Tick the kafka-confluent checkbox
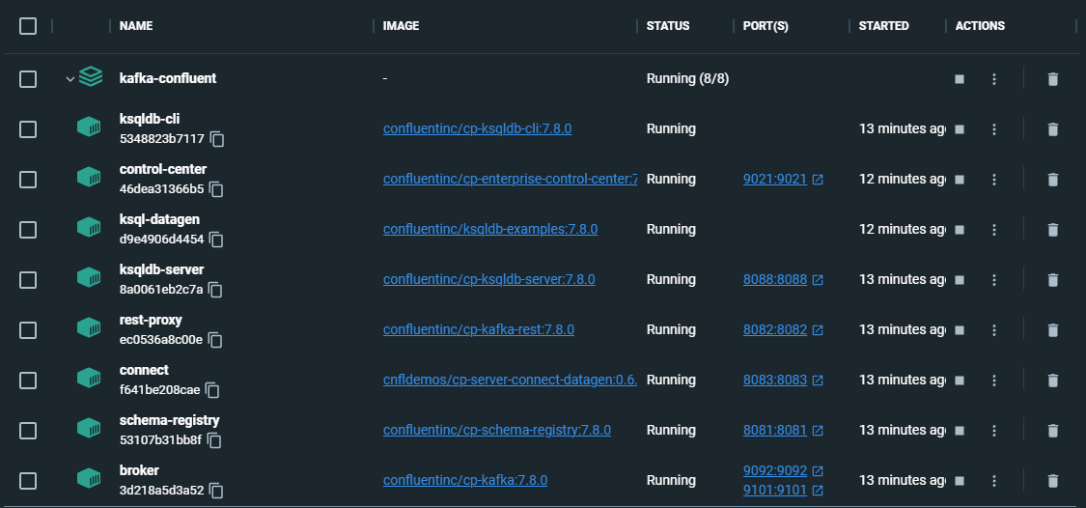Image resolution: width=1086 pixels, height=508 pixels. 28,79
